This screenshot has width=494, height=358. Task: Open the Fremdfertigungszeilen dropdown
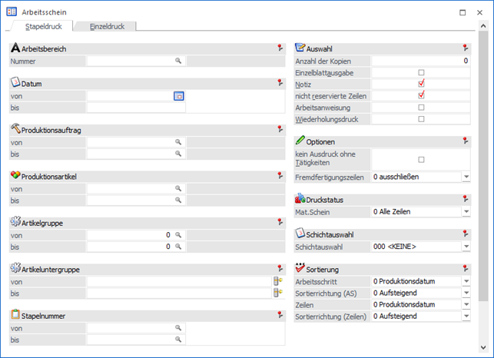pos(466,177)
